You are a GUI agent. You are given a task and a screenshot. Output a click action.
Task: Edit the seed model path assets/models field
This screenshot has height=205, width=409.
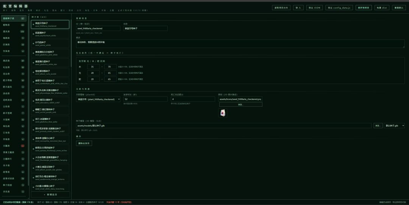pyautogui.click(x=223, y=126)
